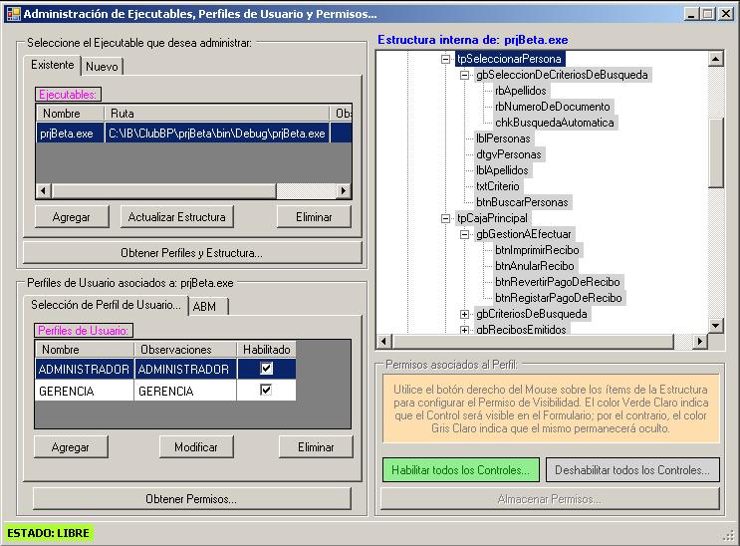This screenshot has height=546, width=740.
Task: Select the btnImprimirRecibo tree item
Action: click(537, 250)
